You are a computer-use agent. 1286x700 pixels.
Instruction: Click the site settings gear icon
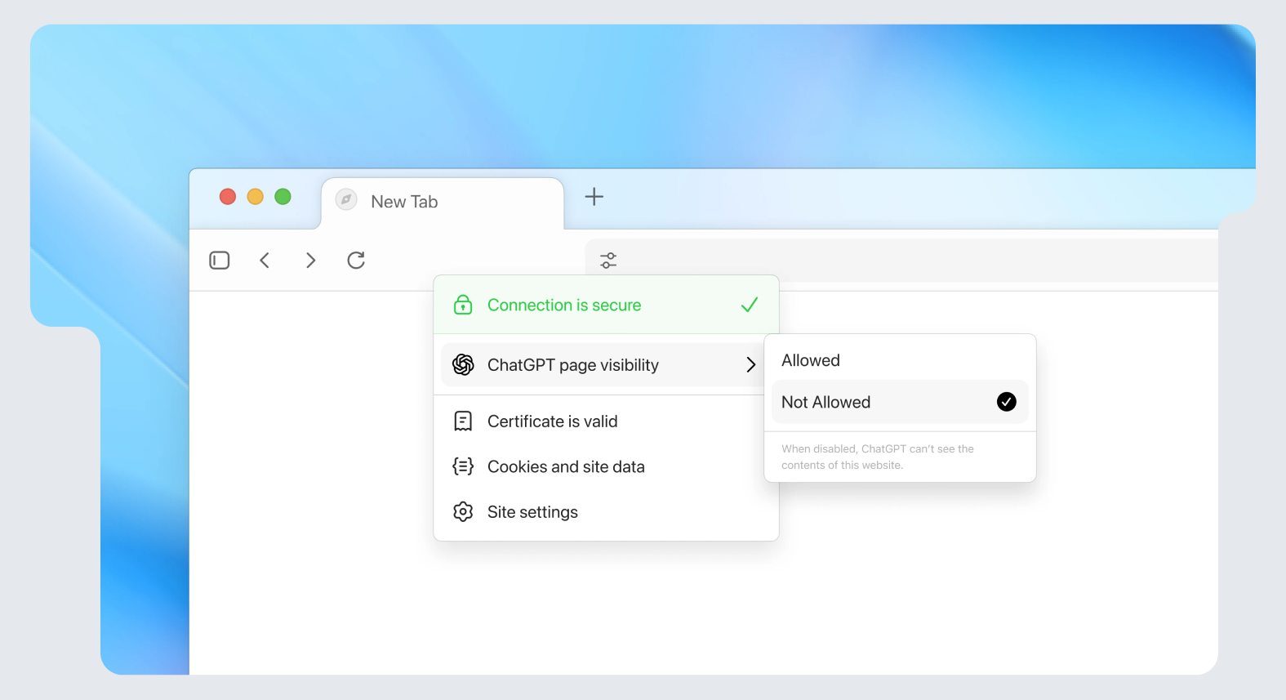pyautogui.click(x=463, y=512)
